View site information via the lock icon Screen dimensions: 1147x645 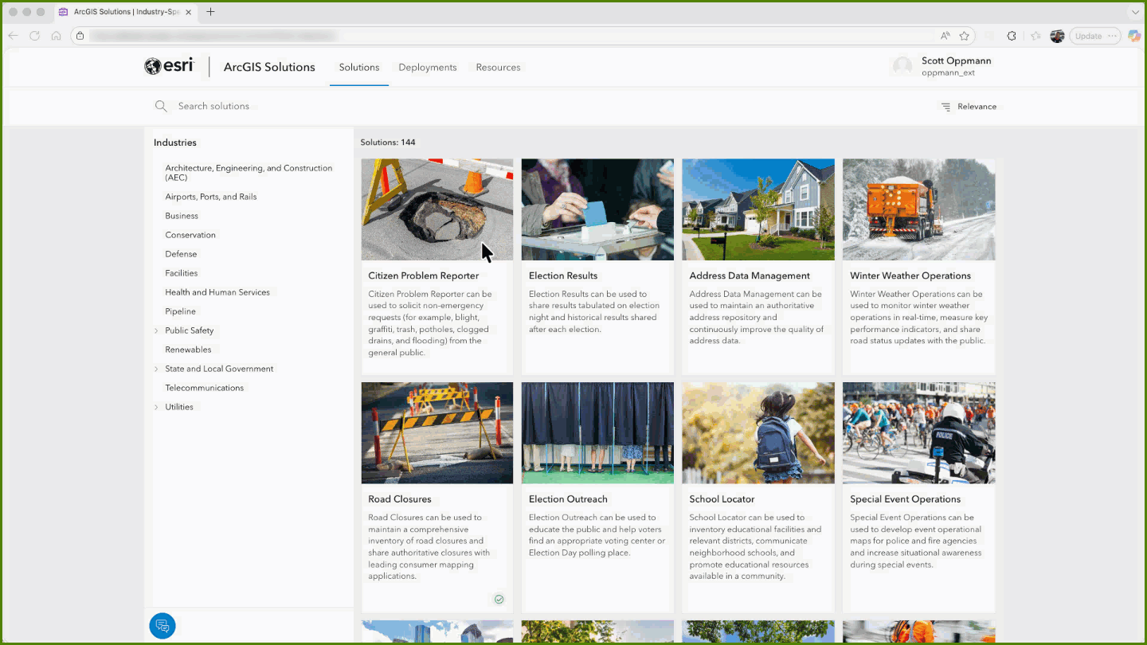tap(80, 36)
